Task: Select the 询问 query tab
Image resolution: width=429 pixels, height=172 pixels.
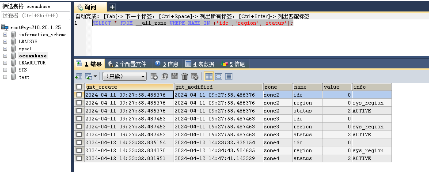Action: pyautogui.click(x=91, y=7)
